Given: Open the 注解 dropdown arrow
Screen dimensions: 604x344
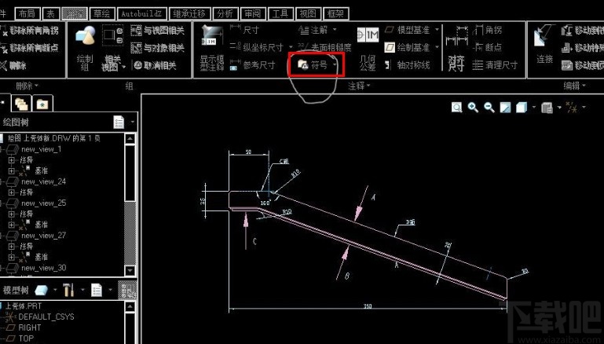Looking at the screenshot, I should tap(335, 30).
